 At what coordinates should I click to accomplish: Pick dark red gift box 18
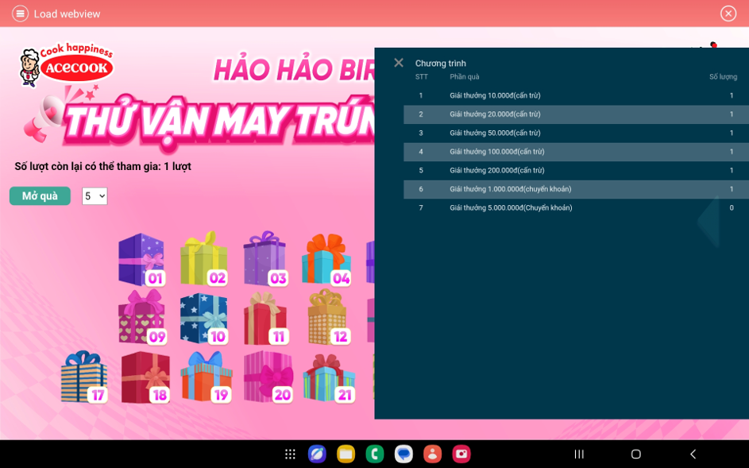tap(145, 377)
